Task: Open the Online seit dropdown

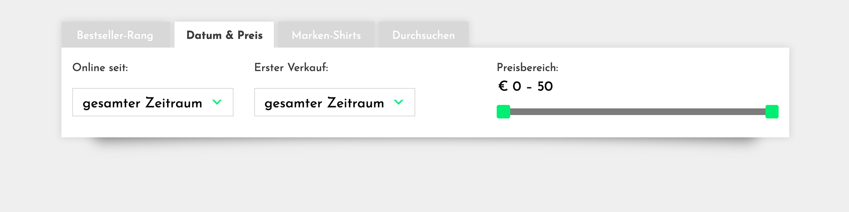Action: [x=152, y=102]
